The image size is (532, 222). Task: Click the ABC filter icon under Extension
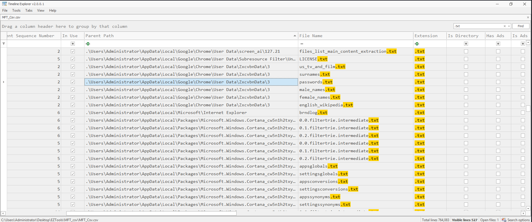(x=417, y=44)
